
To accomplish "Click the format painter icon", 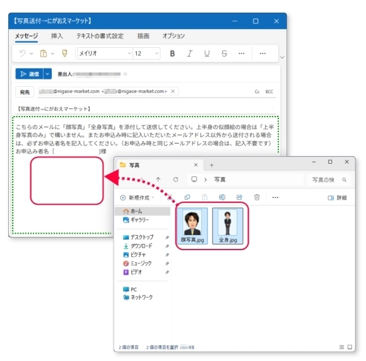I will (64, 54).
